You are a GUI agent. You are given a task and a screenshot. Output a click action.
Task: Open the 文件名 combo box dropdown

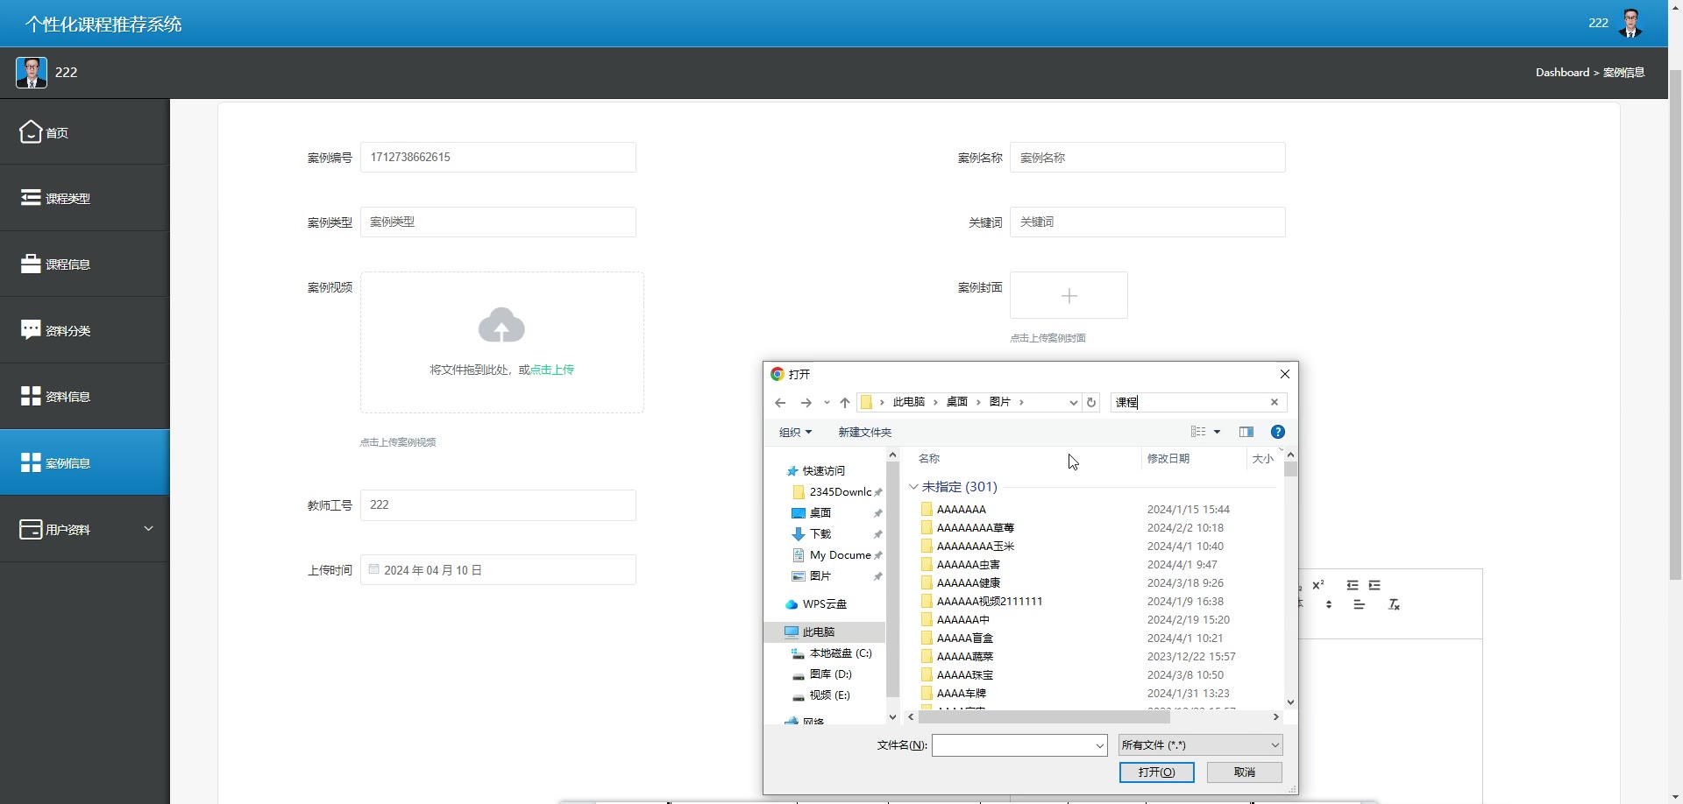[1099, 745]
